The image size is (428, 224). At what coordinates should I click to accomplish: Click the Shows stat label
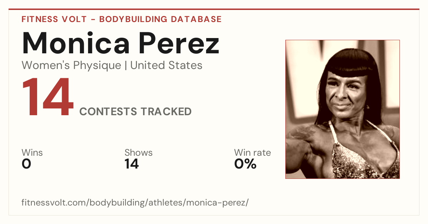point(138,153)
